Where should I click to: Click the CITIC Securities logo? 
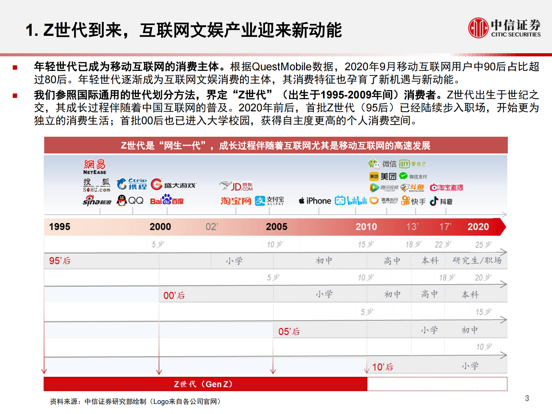click(x=504, y=28)
